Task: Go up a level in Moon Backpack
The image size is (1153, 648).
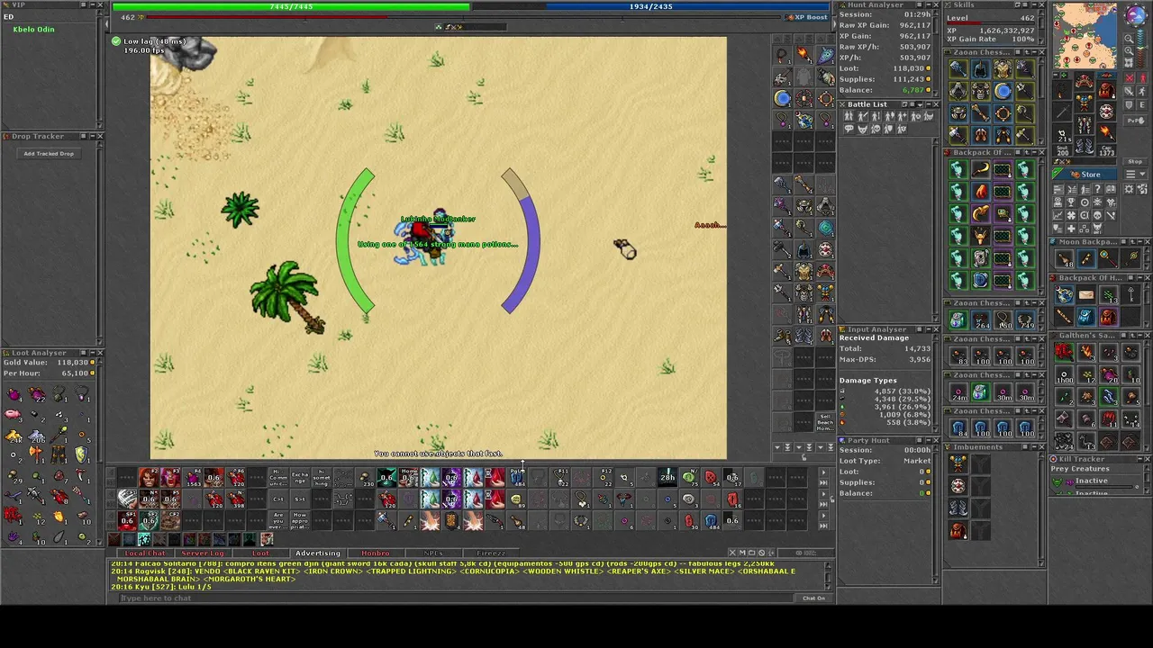Action: pos(1132,241)
